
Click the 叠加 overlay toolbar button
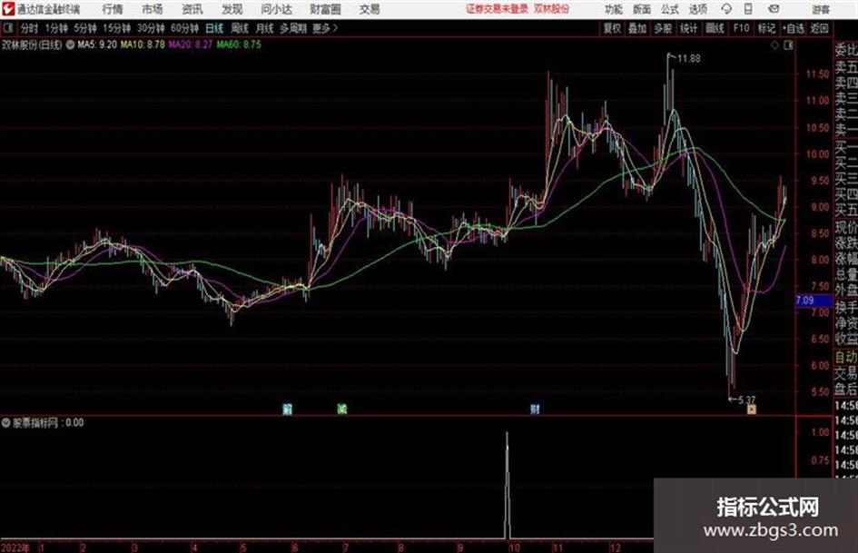click(x=637, y=28)
